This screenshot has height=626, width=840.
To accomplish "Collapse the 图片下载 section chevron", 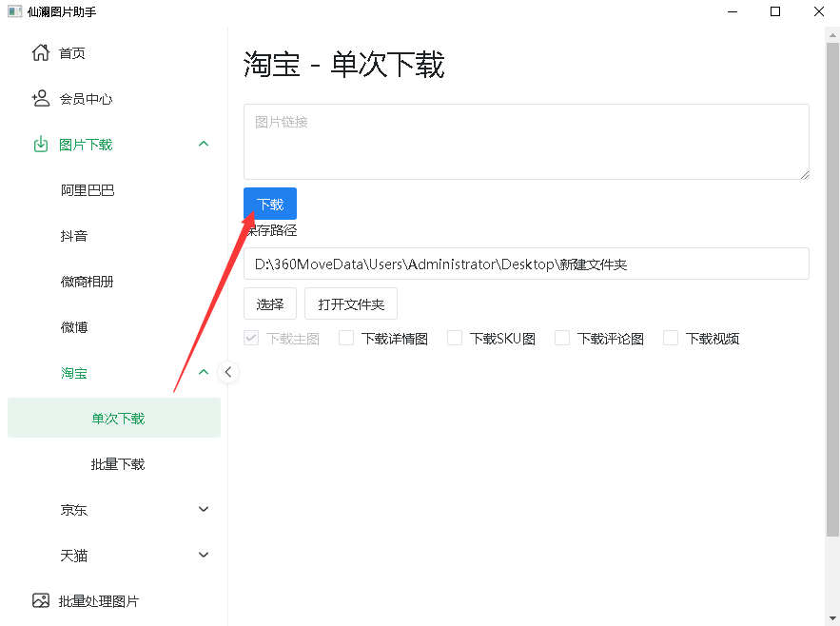I will pyautogui.click(x=204, y=144).
